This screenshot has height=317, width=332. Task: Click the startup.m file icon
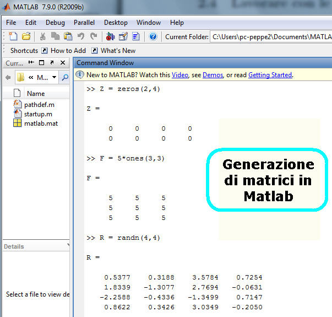pyautogui.click(x=18, y=114)
